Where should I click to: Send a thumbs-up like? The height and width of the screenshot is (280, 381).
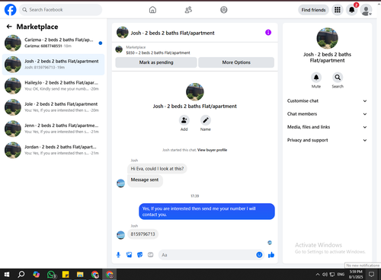tap(271, 255)
